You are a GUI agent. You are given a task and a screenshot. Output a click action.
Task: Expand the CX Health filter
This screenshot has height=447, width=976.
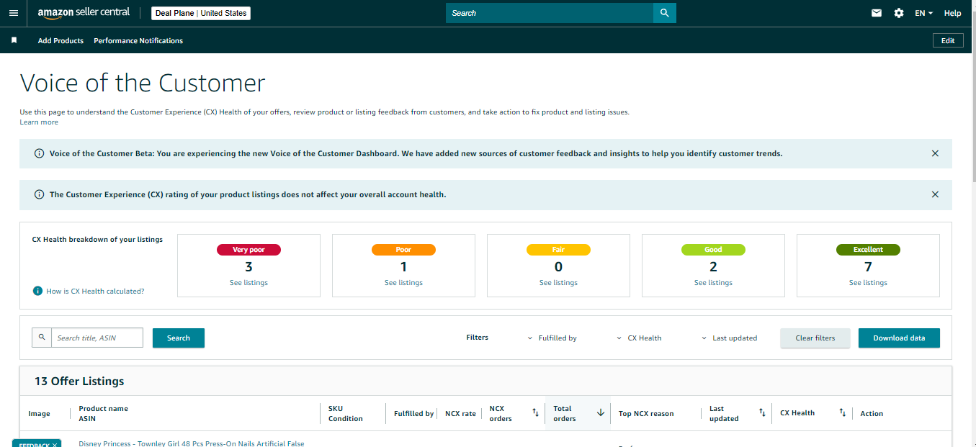[x=639, y=338]
